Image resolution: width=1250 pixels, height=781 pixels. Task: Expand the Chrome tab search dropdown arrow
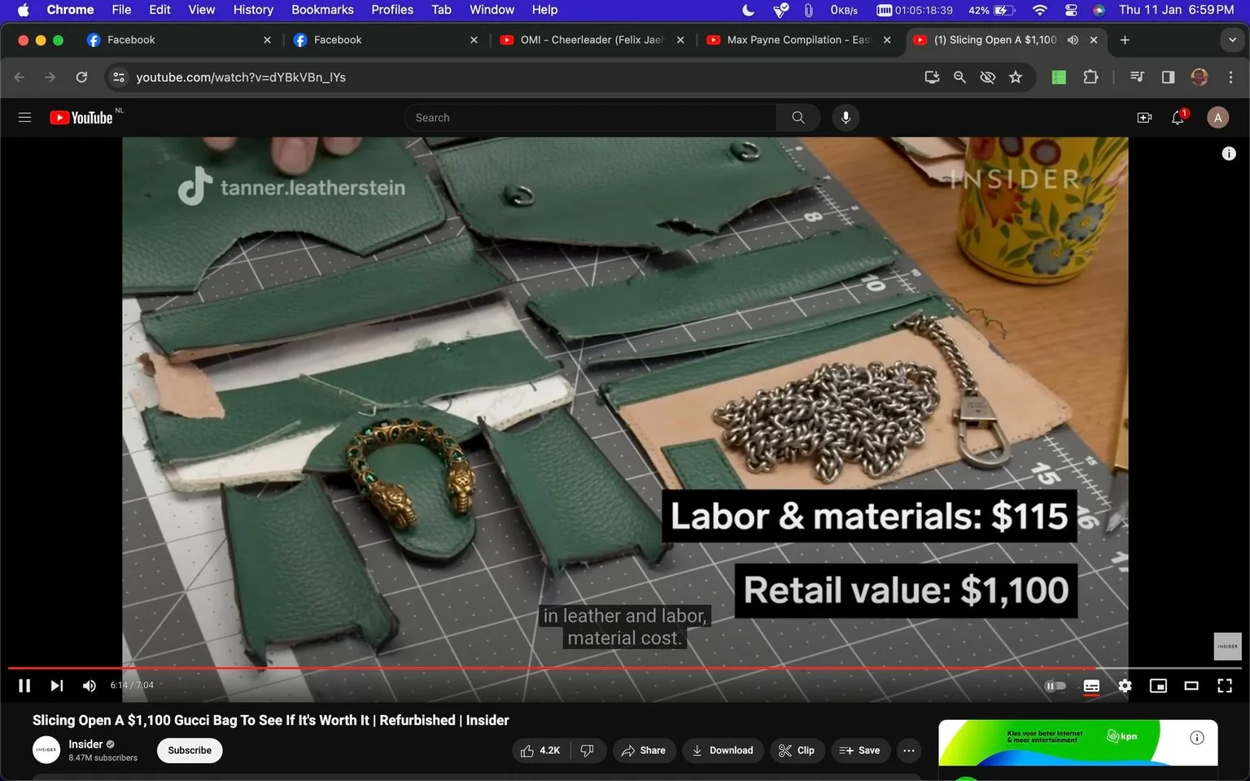pos(1232,40)
